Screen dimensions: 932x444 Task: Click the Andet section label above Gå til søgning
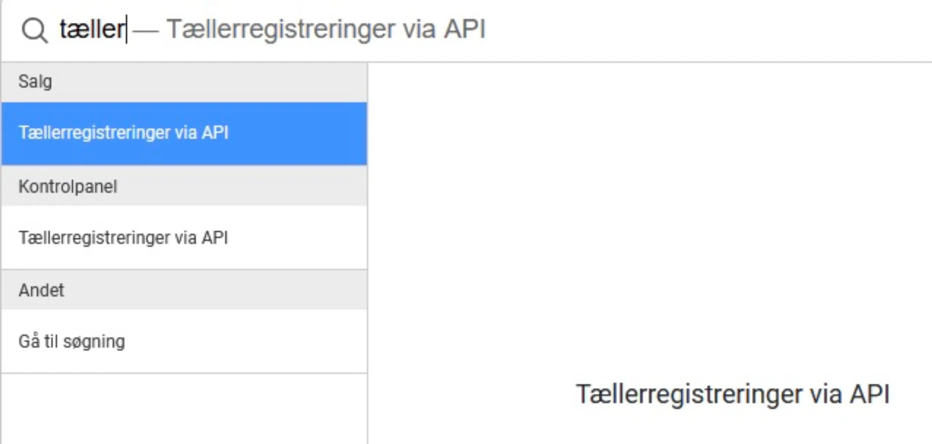[41, 290]
